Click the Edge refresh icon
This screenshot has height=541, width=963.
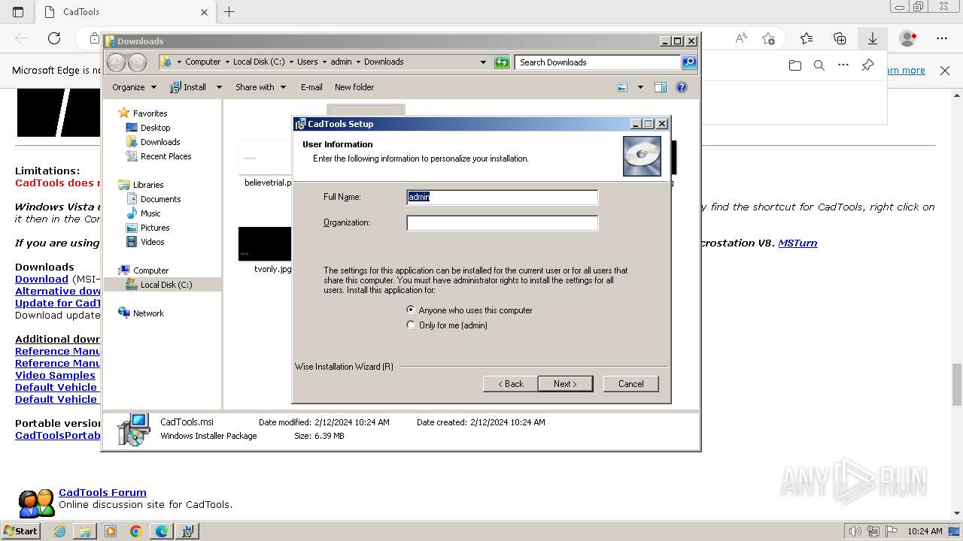[x=54, y=38]
